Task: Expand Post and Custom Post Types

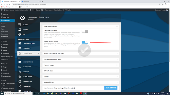Action: tap(80, 59)
